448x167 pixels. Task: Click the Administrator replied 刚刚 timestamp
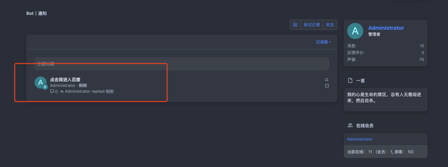[110, 91]
